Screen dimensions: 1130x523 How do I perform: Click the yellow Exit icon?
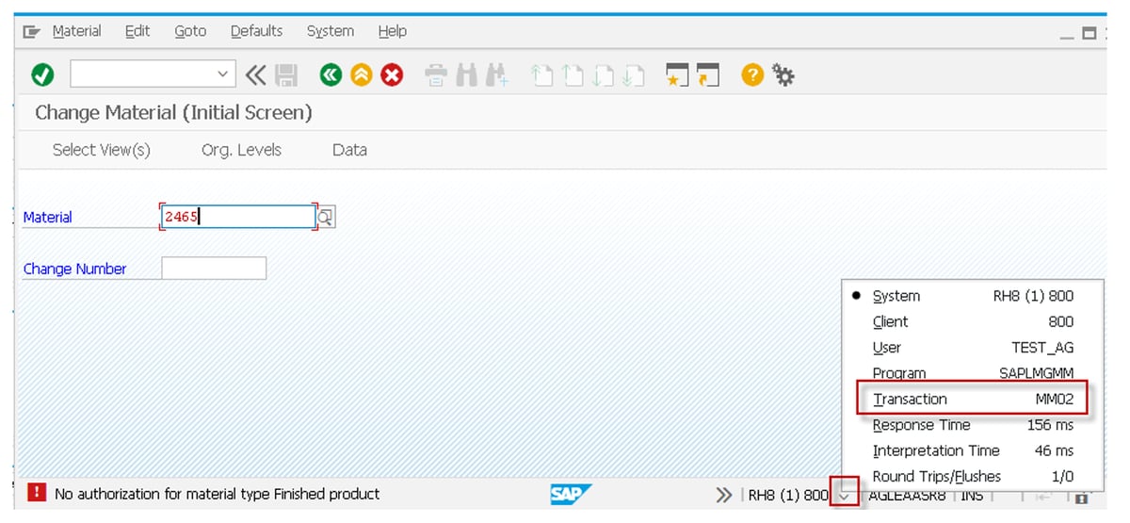pyautogui.click(x=361, y=75)
